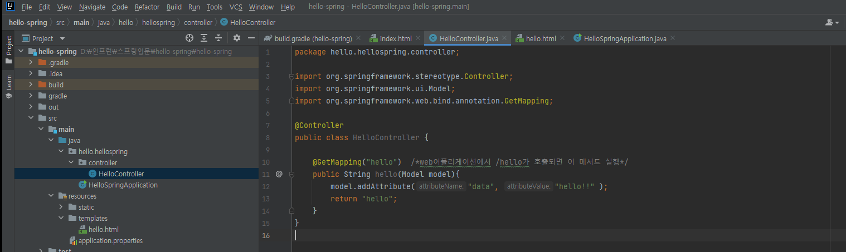Open the Build menu

[x=174, y=7]
